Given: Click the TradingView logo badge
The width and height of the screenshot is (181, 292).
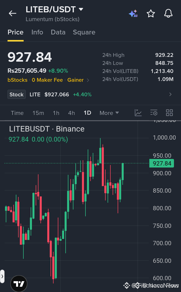Looking at the screenshot, I should 19,284.
